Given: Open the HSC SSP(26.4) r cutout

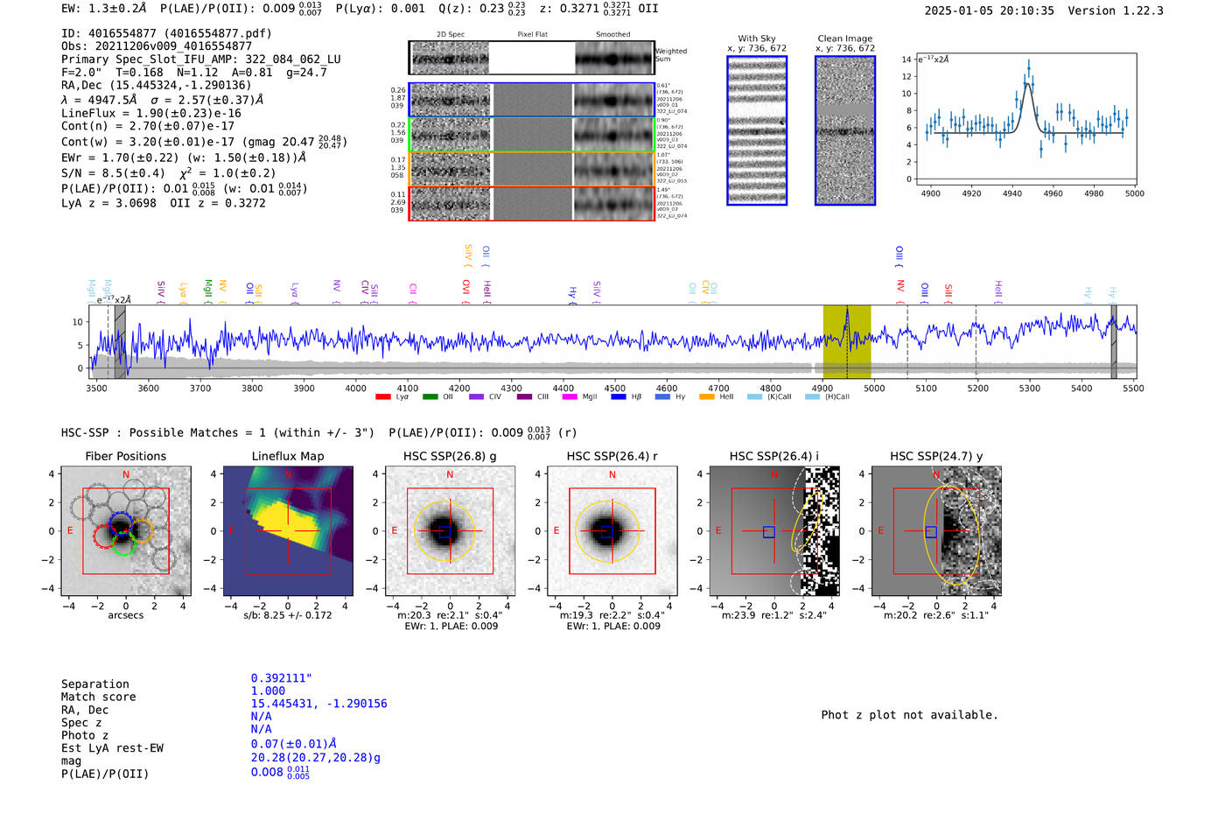Looking at the screenshot, I should point(612,531).
